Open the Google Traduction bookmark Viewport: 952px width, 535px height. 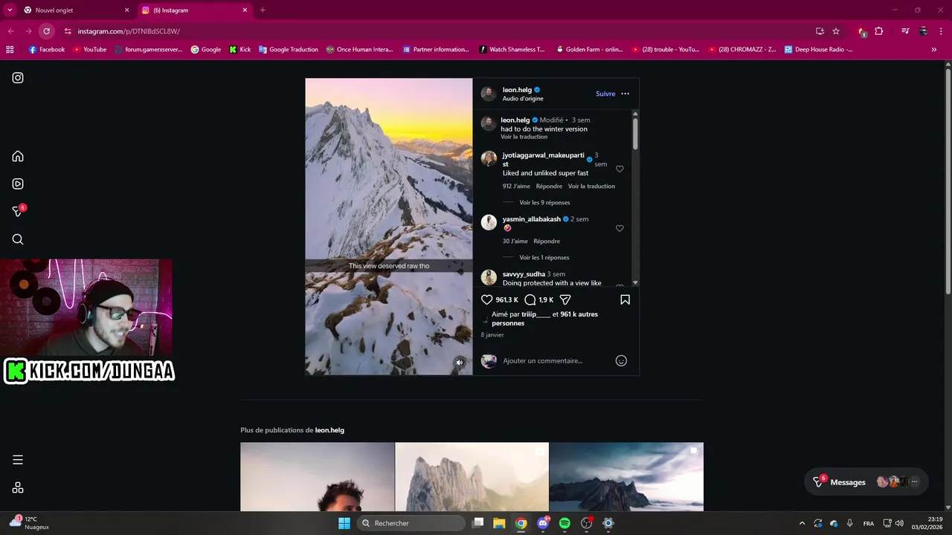(289, 50)
